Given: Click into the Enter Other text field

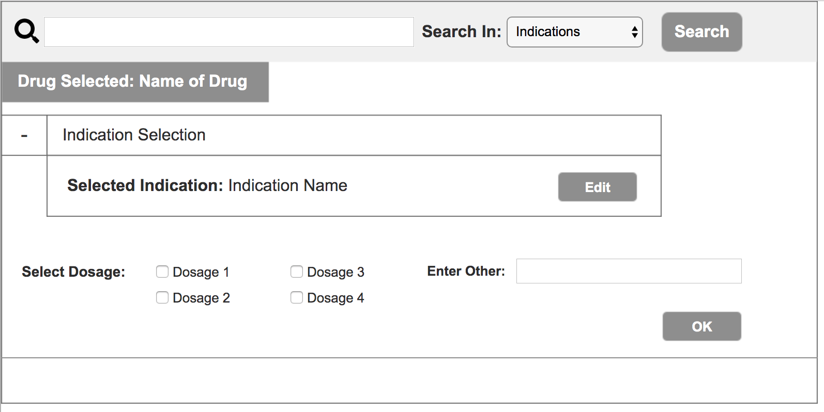Looking at the screenshot, I should click(x=629, y=271).
